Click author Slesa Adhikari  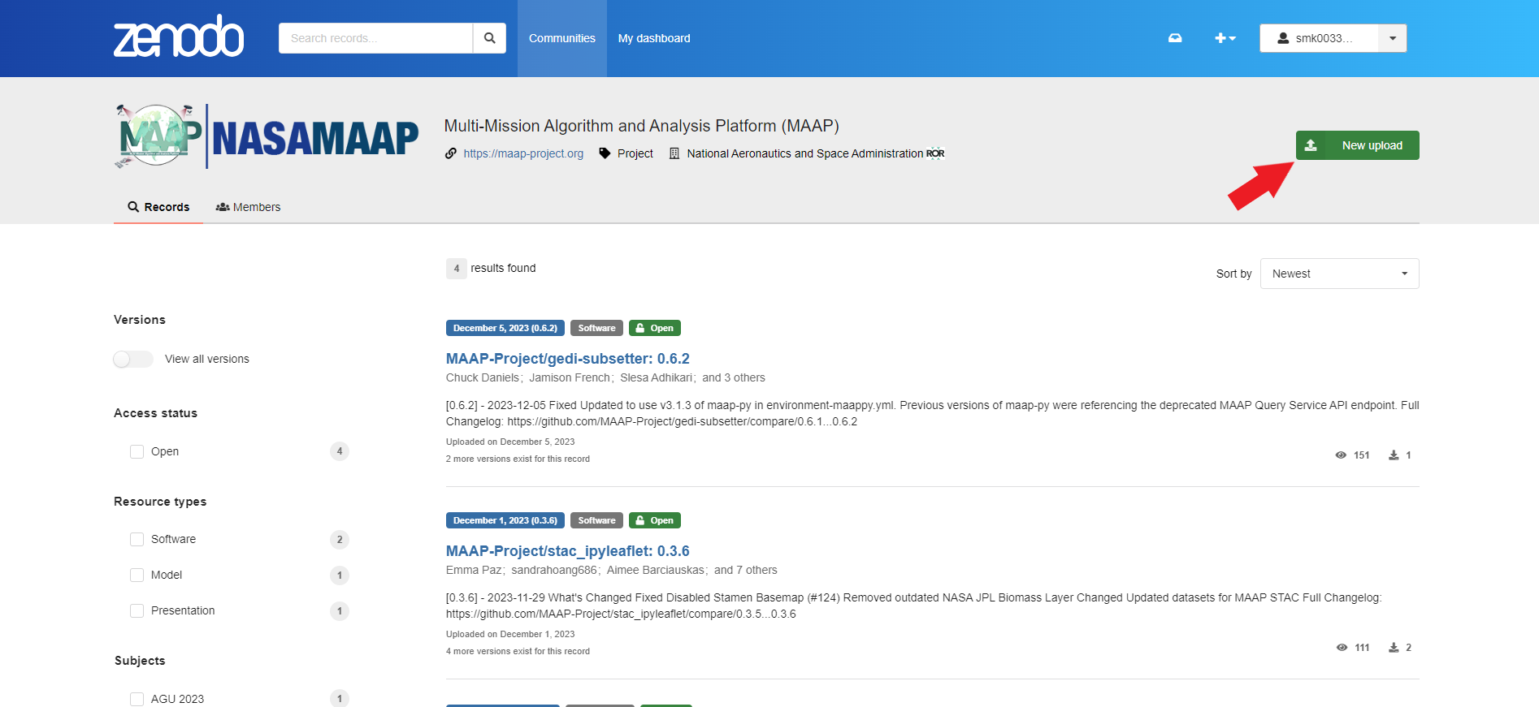click(x=657, y=377)
